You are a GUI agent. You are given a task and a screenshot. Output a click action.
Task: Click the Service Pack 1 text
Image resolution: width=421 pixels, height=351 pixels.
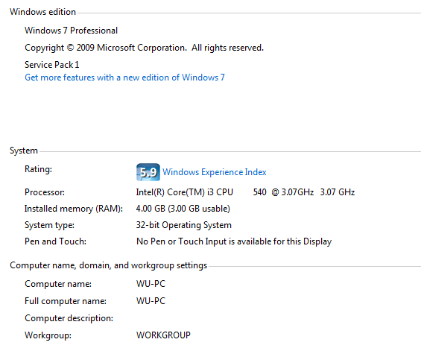pos(52,65)
